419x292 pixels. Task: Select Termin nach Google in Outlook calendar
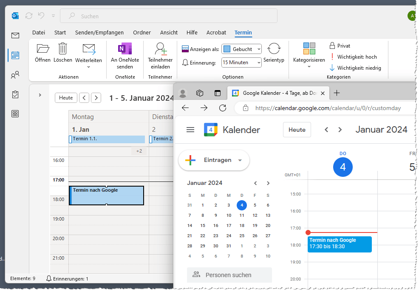106,196
